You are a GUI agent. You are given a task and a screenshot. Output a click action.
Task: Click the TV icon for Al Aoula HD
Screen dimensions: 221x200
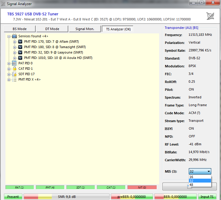(x=21, y=58)
